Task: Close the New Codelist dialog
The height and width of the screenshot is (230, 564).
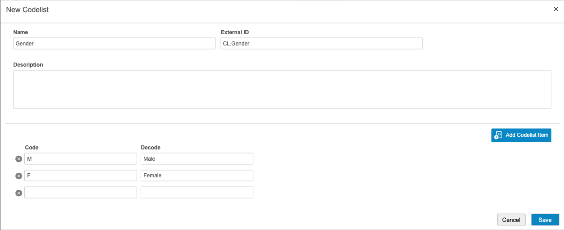Action: tap(556, 9)
